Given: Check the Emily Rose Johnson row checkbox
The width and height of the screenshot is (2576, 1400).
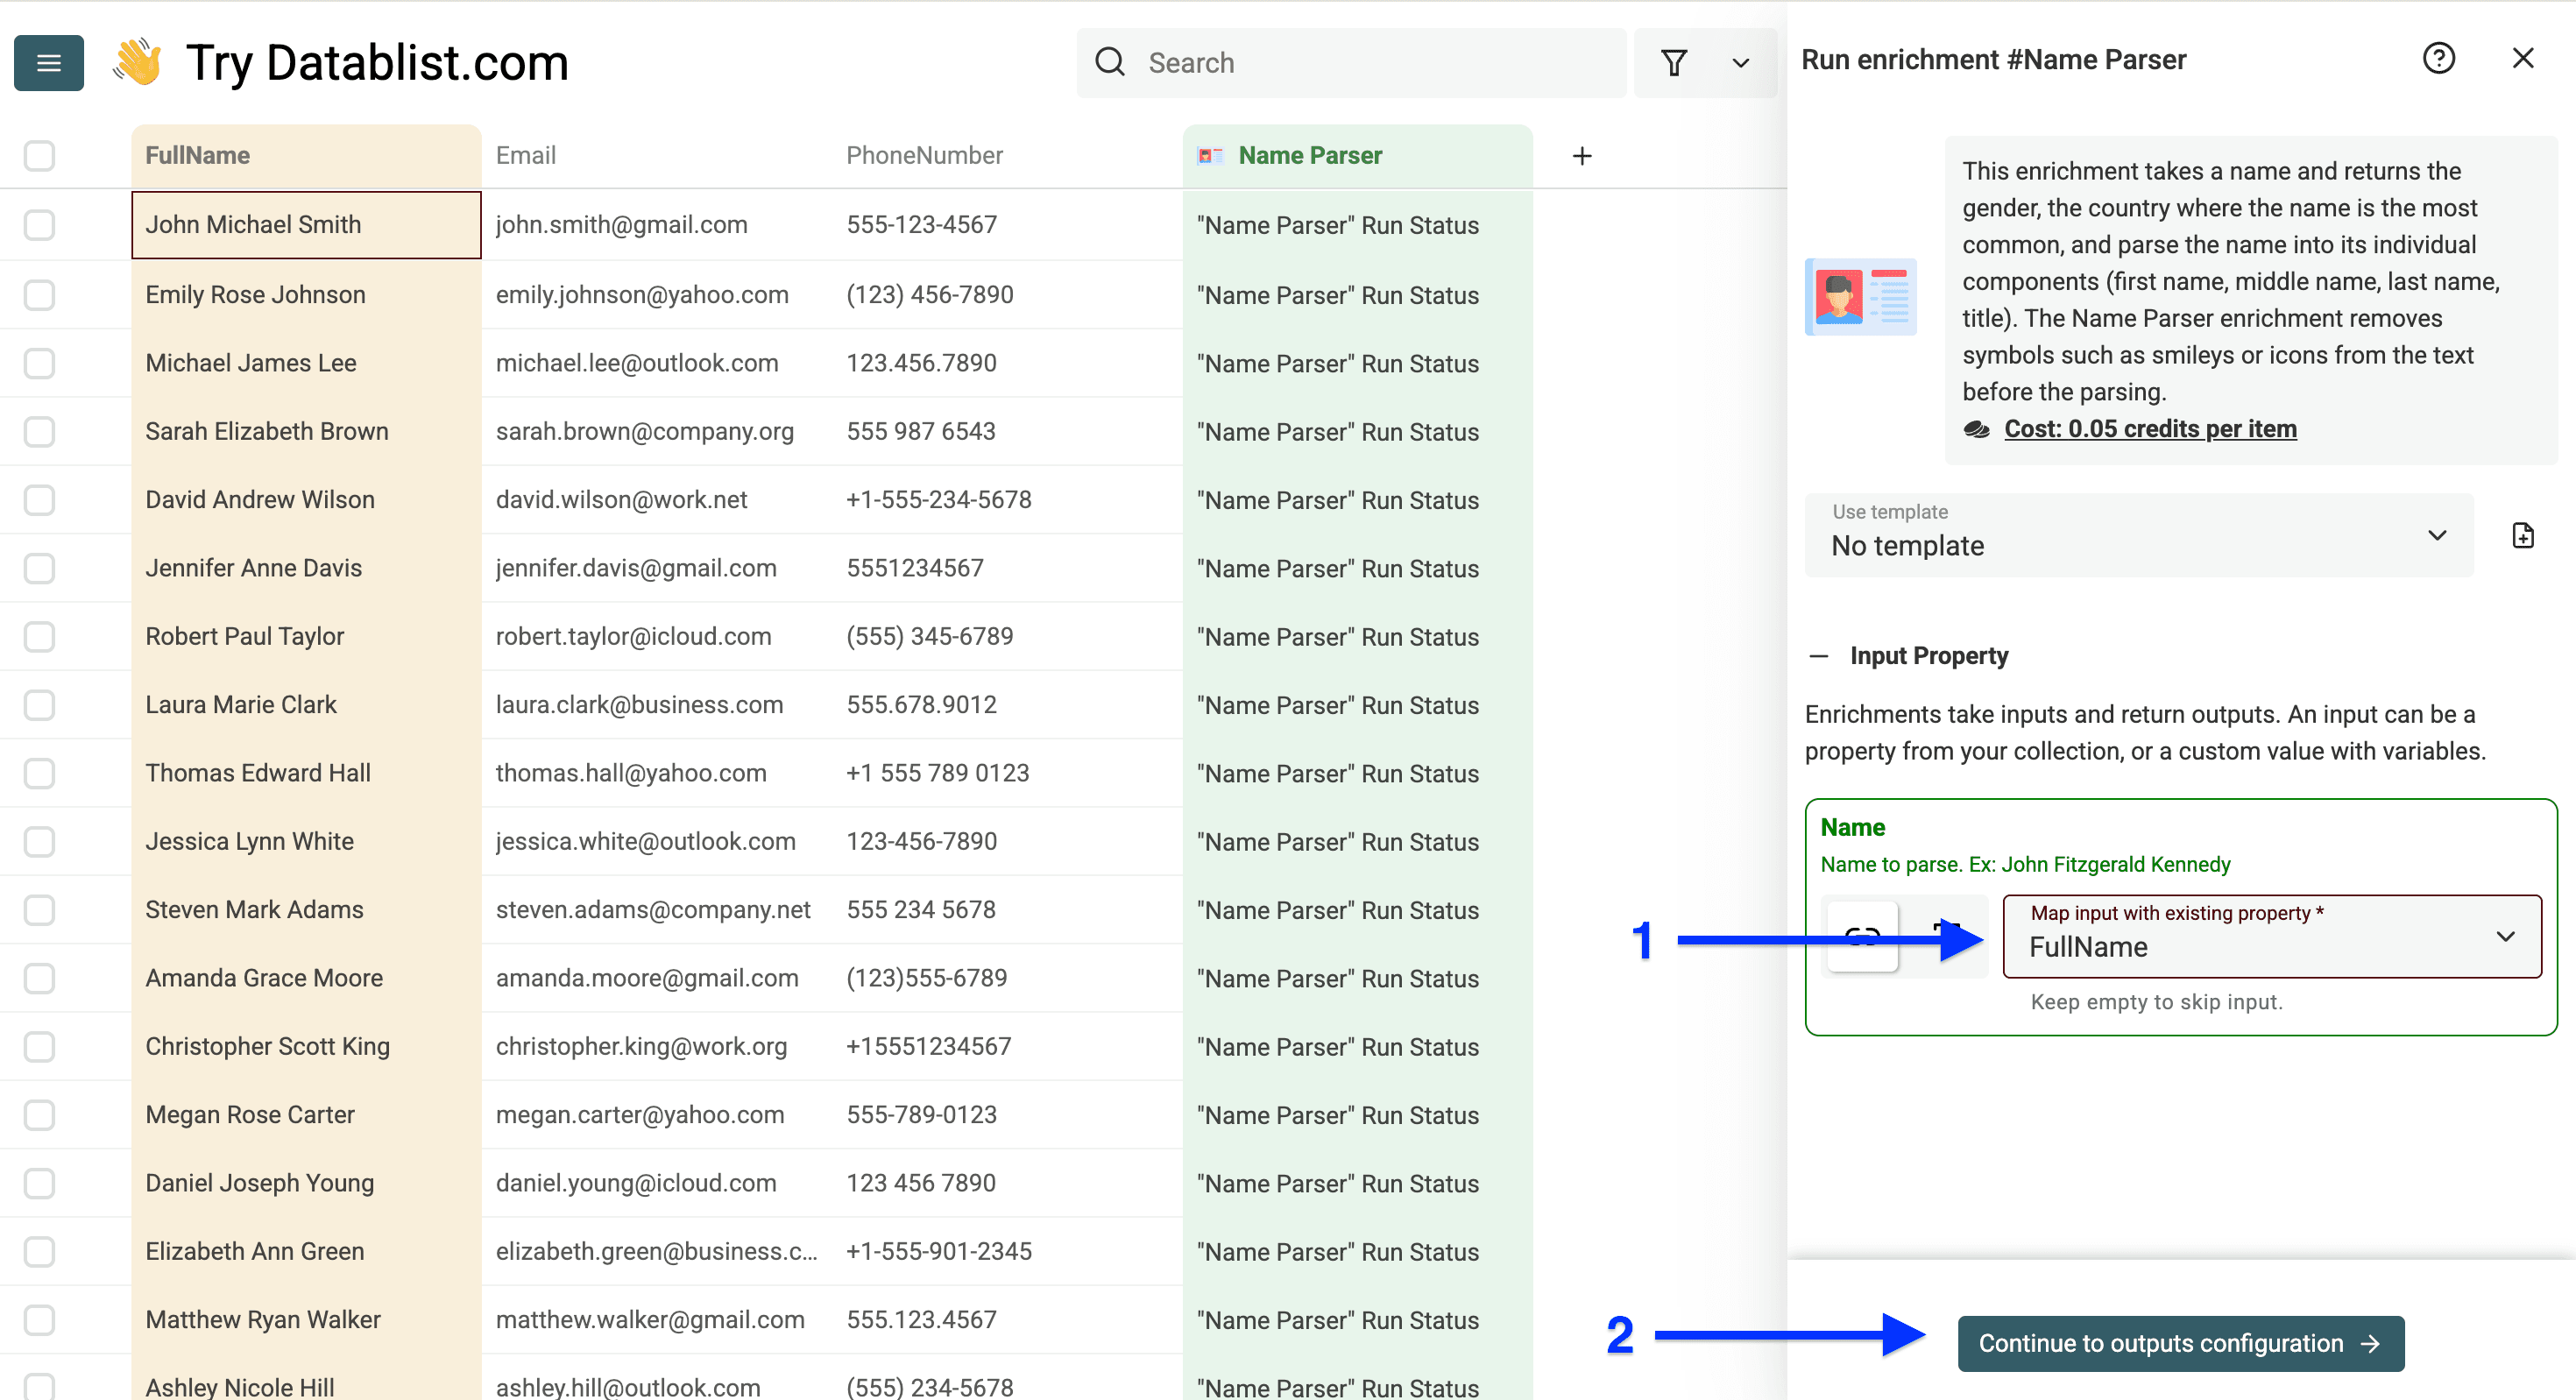Looking at the screenshot, I should coord(39,294).
